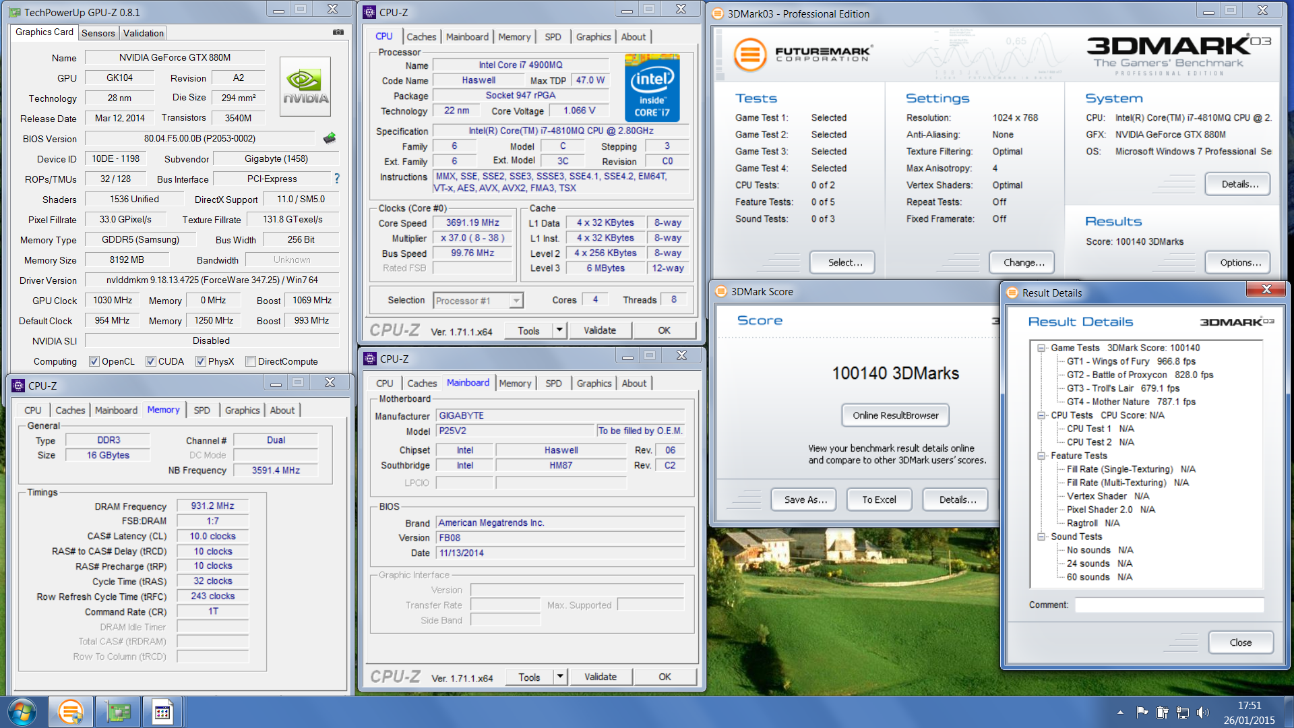Click Options... button under Results
This screenshot has height=728, width=1294.
pyautogui.click(x=1237, y=262)
